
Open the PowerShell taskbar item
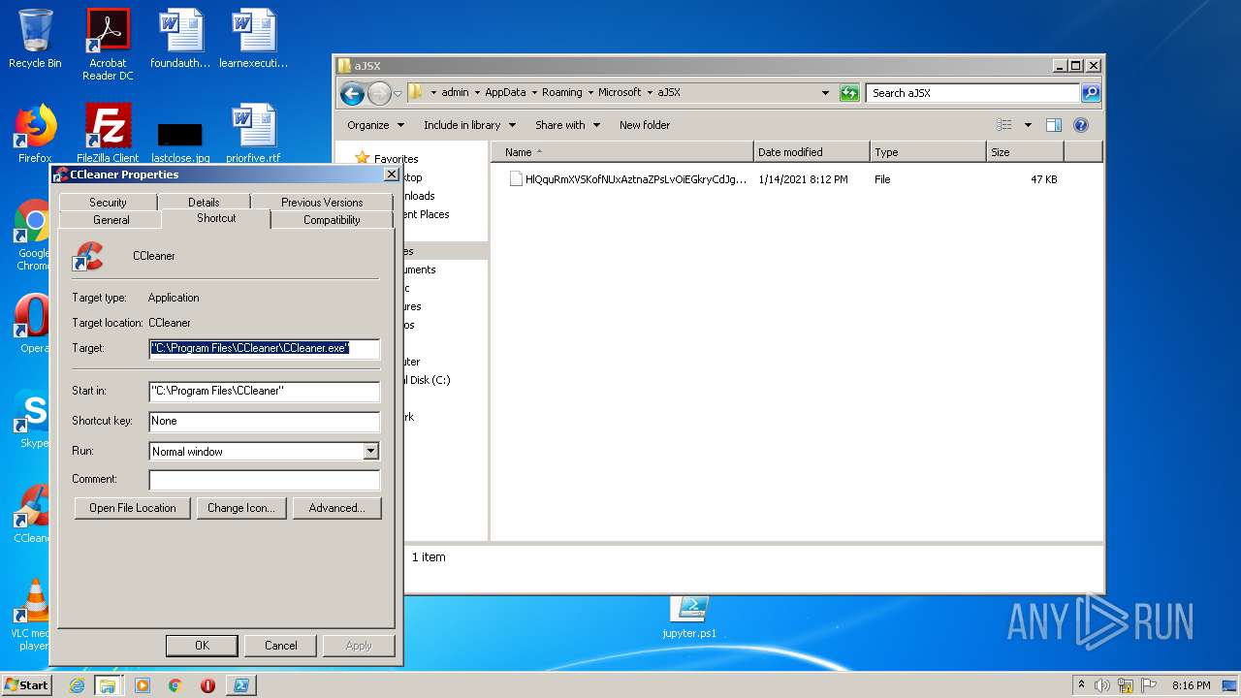(x=241, y=685)
